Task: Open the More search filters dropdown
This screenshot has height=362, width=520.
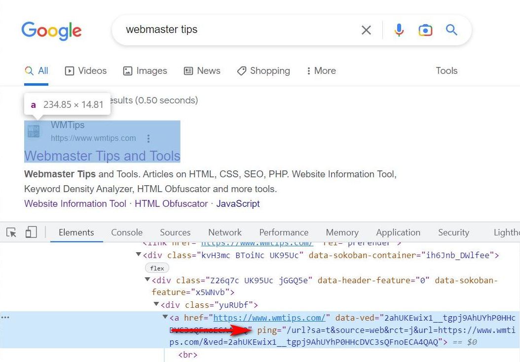Action: tap(321, 71)
